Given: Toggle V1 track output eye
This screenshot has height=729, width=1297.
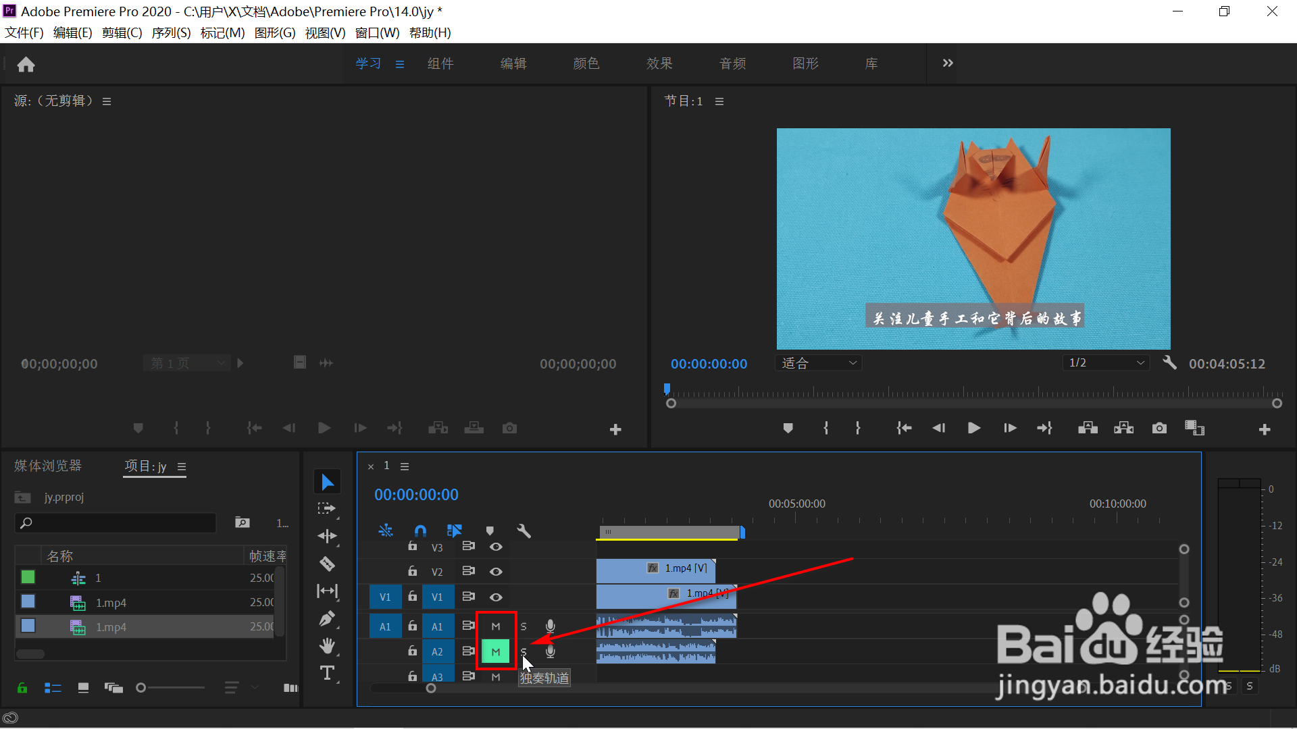Looking at the screenshot, I should pyautogui.click(x=496, y=597).
